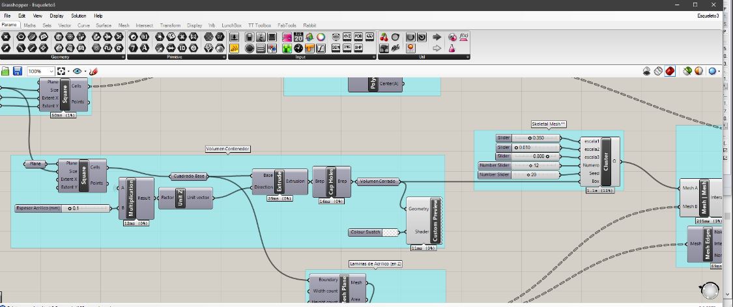
Task: Choose the pink flask icon in Util
Action: (x=452, y=48)
